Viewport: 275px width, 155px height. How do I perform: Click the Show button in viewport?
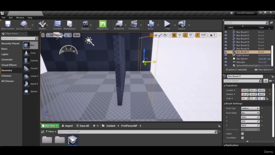pos(76,35)
